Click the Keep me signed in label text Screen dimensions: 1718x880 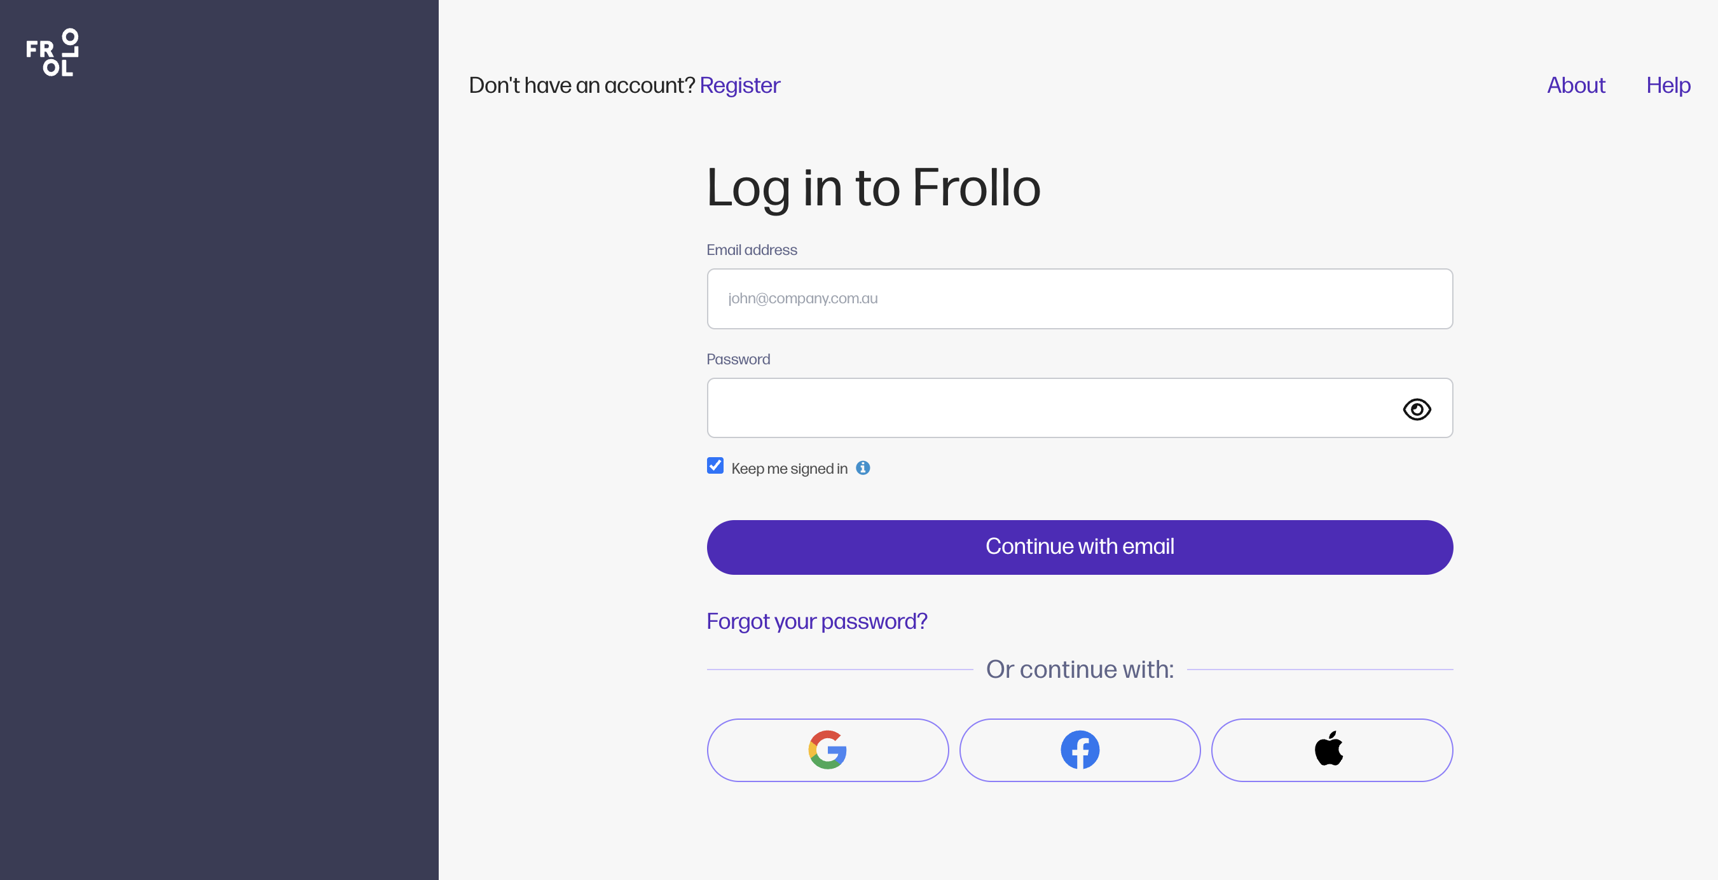[789, 469]
